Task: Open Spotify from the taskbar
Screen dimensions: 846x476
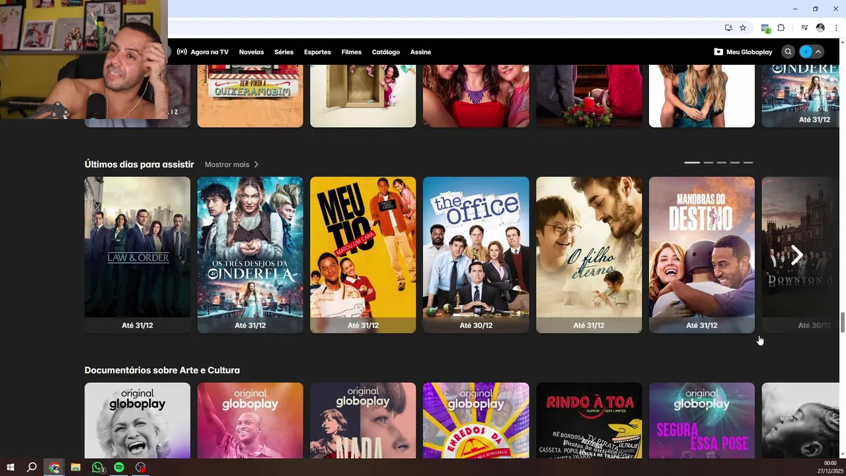Action: click(x=119, y=467)
